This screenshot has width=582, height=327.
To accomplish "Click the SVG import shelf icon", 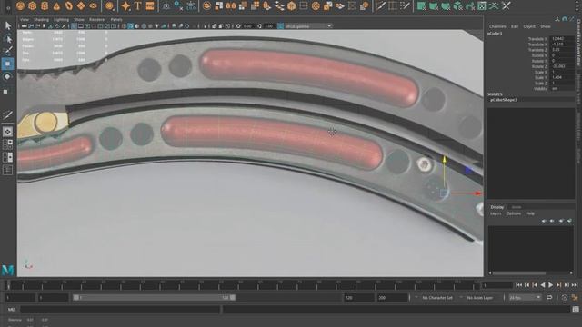I will click(x=150, y=5).
